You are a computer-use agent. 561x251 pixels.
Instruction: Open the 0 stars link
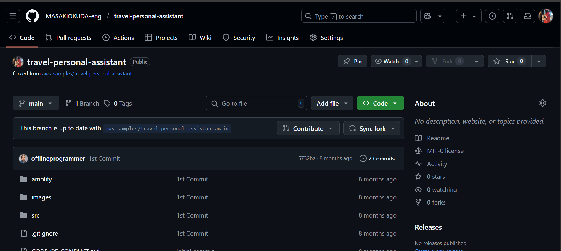click(x=430, y=177)
